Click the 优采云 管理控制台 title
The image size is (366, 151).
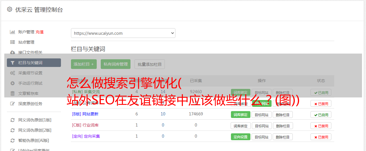[39, 10]
